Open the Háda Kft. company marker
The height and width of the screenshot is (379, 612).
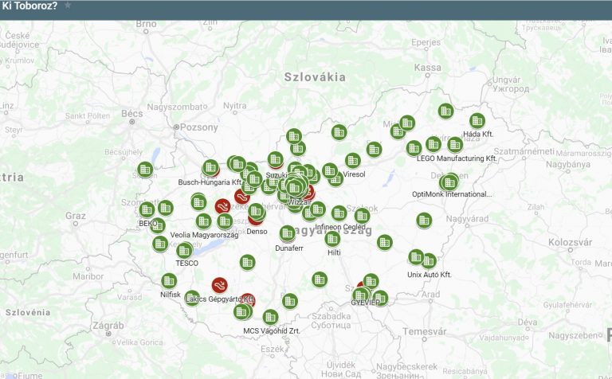point(477,121)
